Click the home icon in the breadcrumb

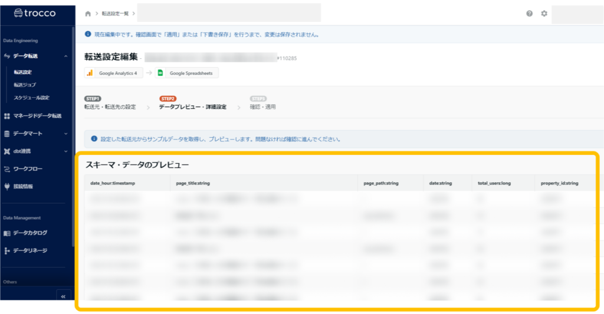coord(88,13)
